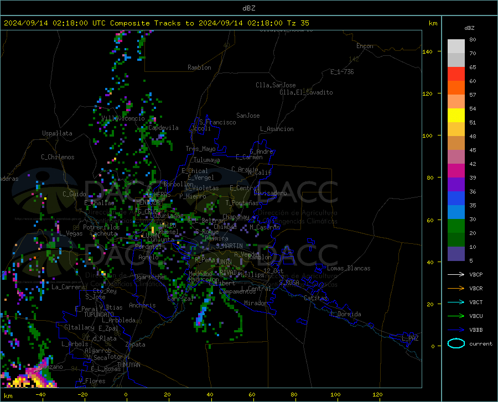Image resolution: width=498 pixels, height=402 pixels.
Task: Click the MENDOZA city label
Action: [x=148, y=202]
